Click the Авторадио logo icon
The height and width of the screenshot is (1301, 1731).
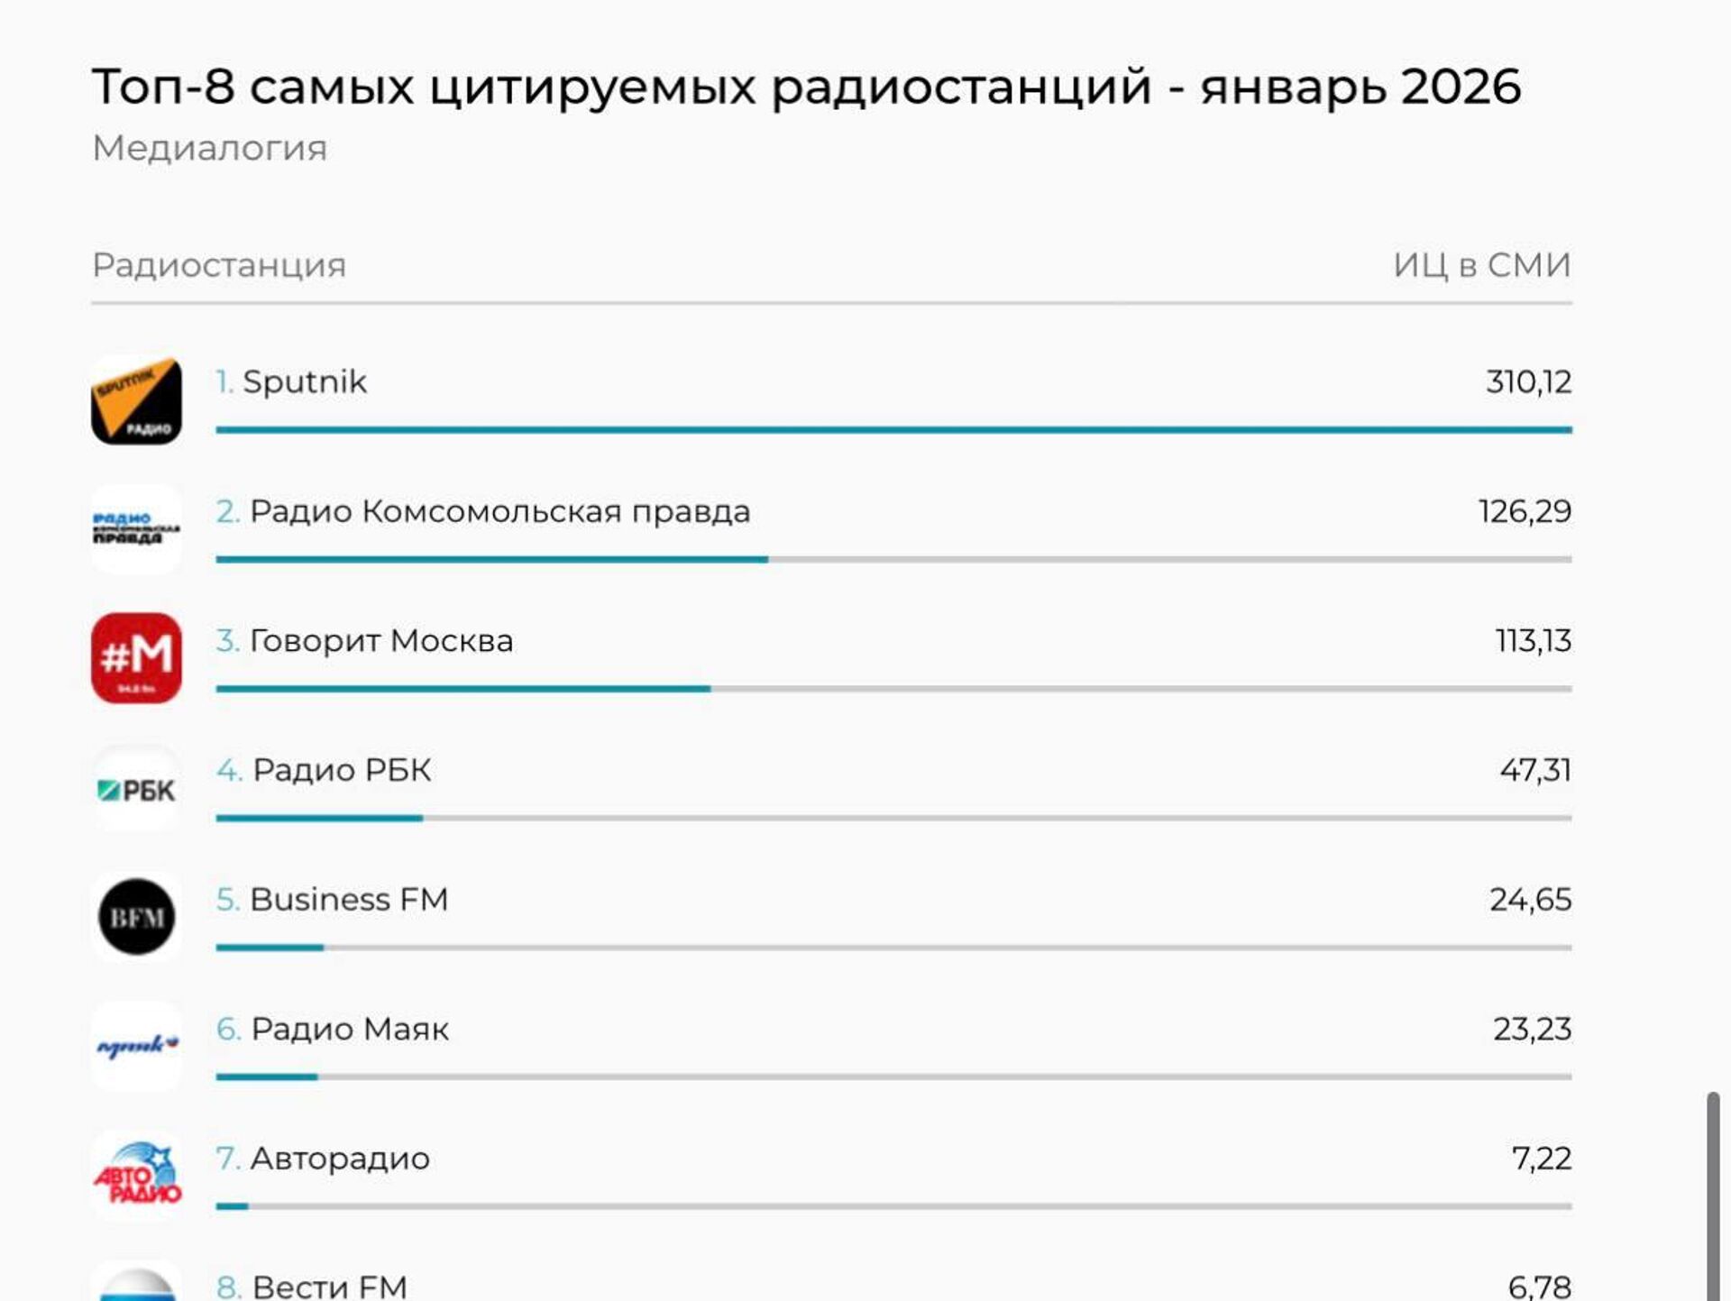point(136,1176)
